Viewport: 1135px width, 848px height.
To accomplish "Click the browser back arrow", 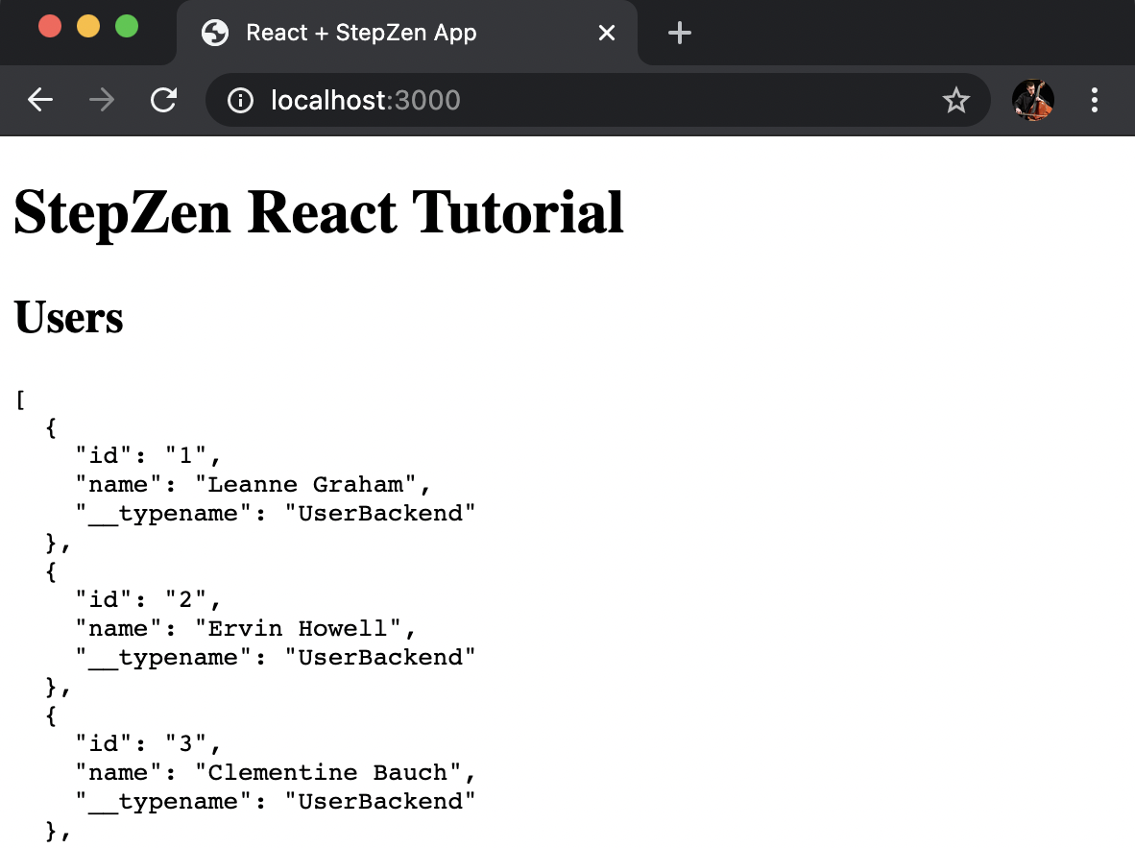I will click(x=40, y=100).
